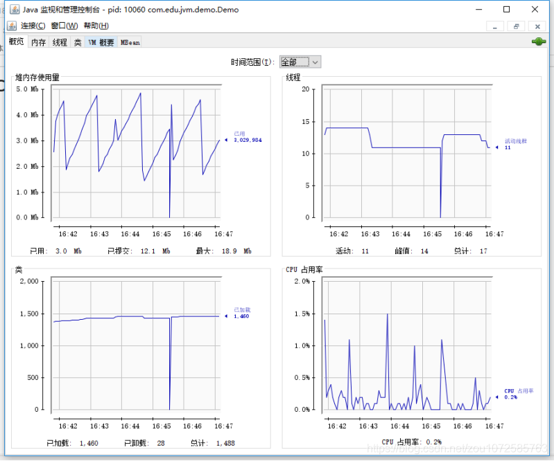This screenshot has height=461, width=554.
Task: Click the Java icon in the title bar
Action: pos(15,10)
